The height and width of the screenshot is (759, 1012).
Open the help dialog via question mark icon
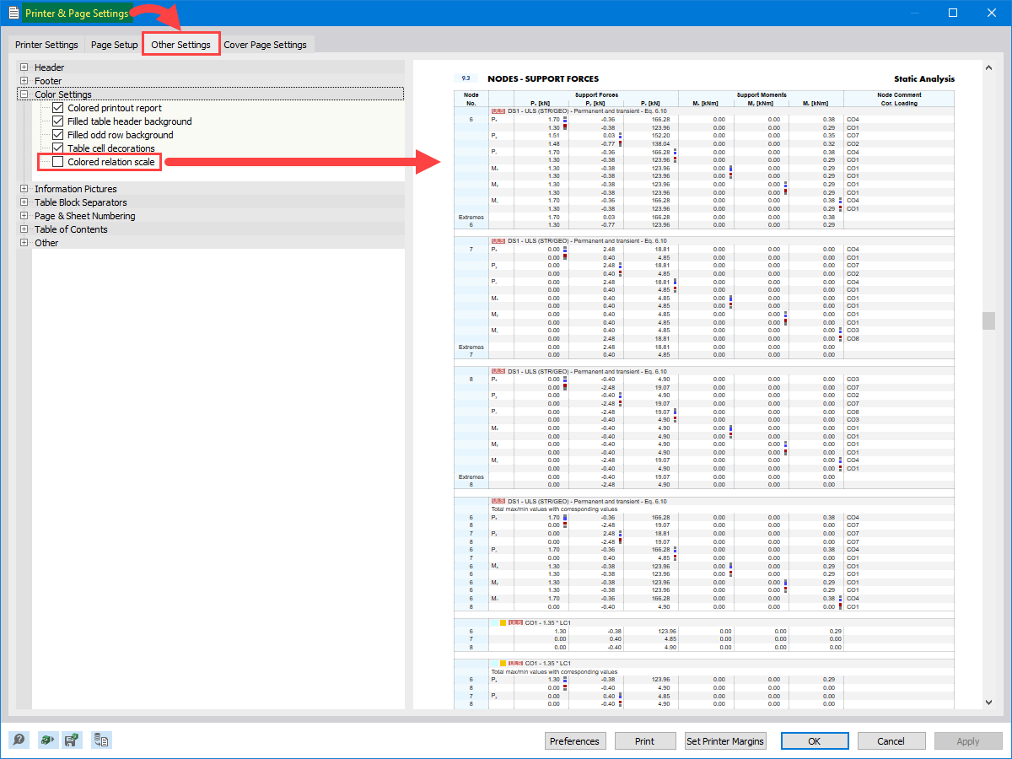pyautogui.click(x=19, y=740)
